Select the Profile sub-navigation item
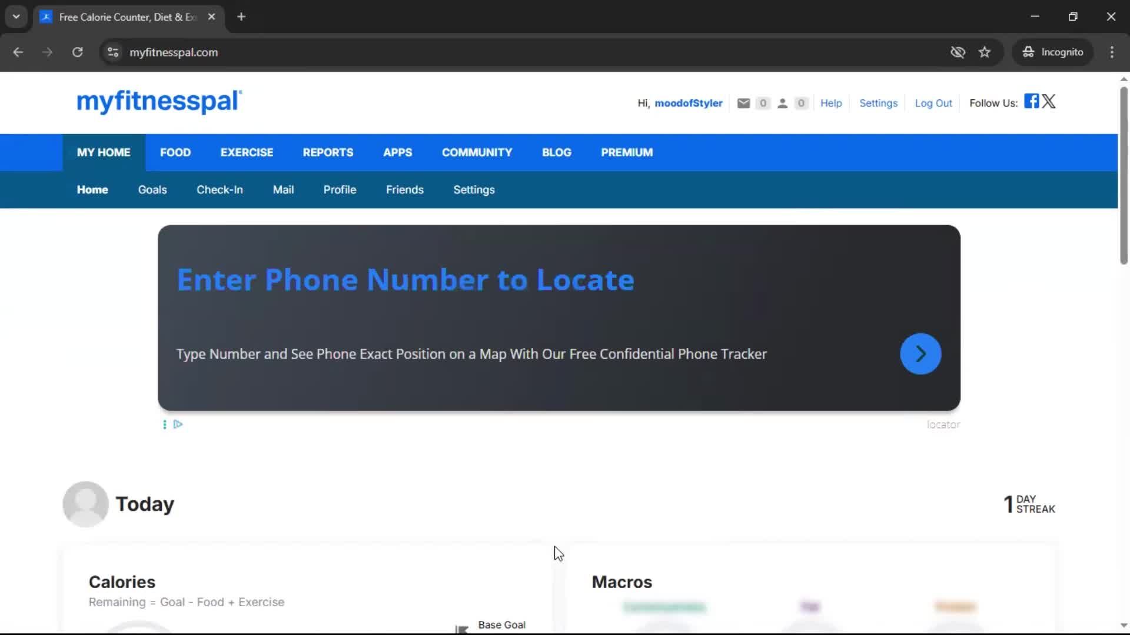Screen dimensions: 1130x635 pyautogui.click(x=340, y=190)
